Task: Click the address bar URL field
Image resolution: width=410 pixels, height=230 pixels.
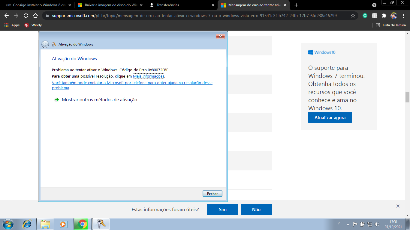Action: click(194, 16)
